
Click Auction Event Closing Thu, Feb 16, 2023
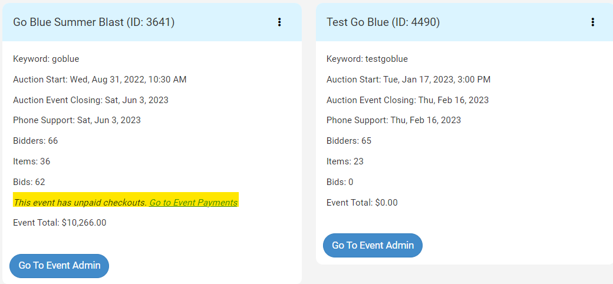point(407,100)
